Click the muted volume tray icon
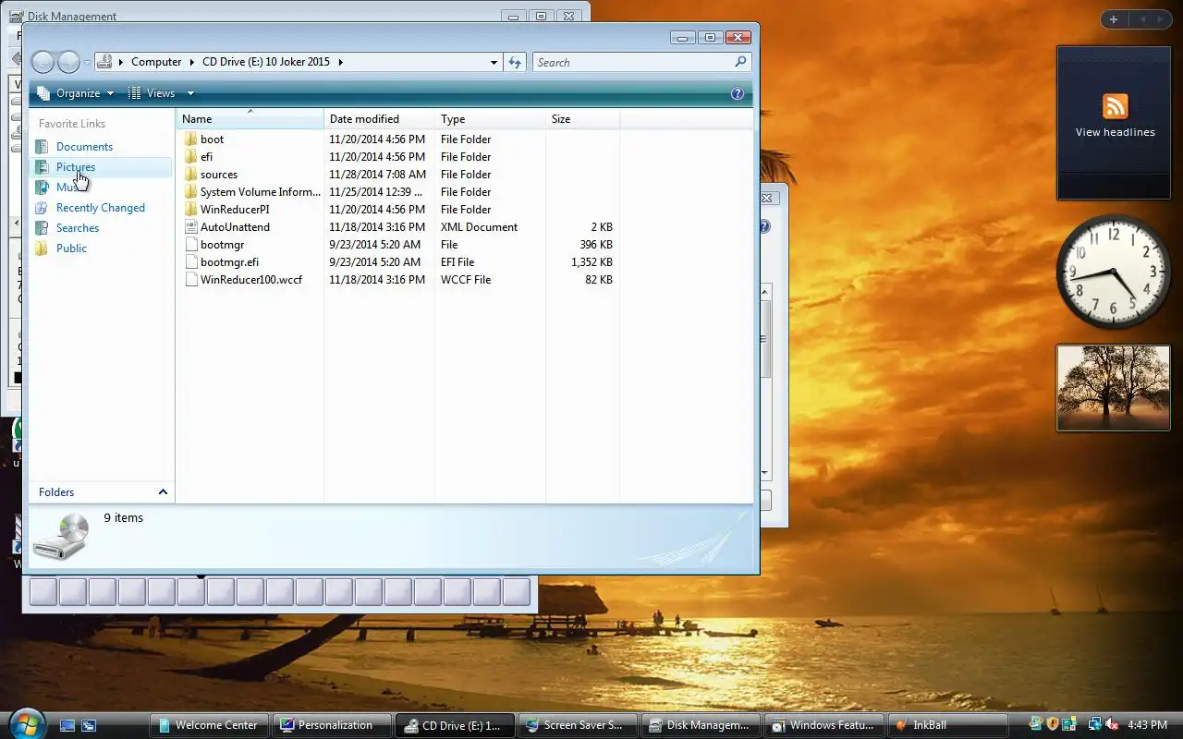 pyautogui.click(x=1112, y=725)
